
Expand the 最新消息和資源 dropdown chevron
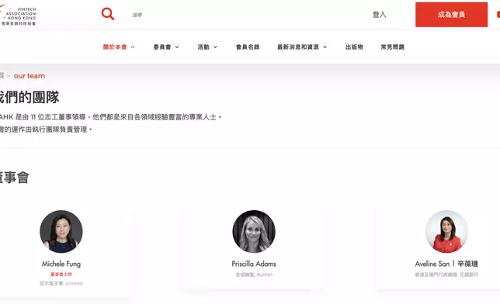pyautogui.click(x=325, y=47)
